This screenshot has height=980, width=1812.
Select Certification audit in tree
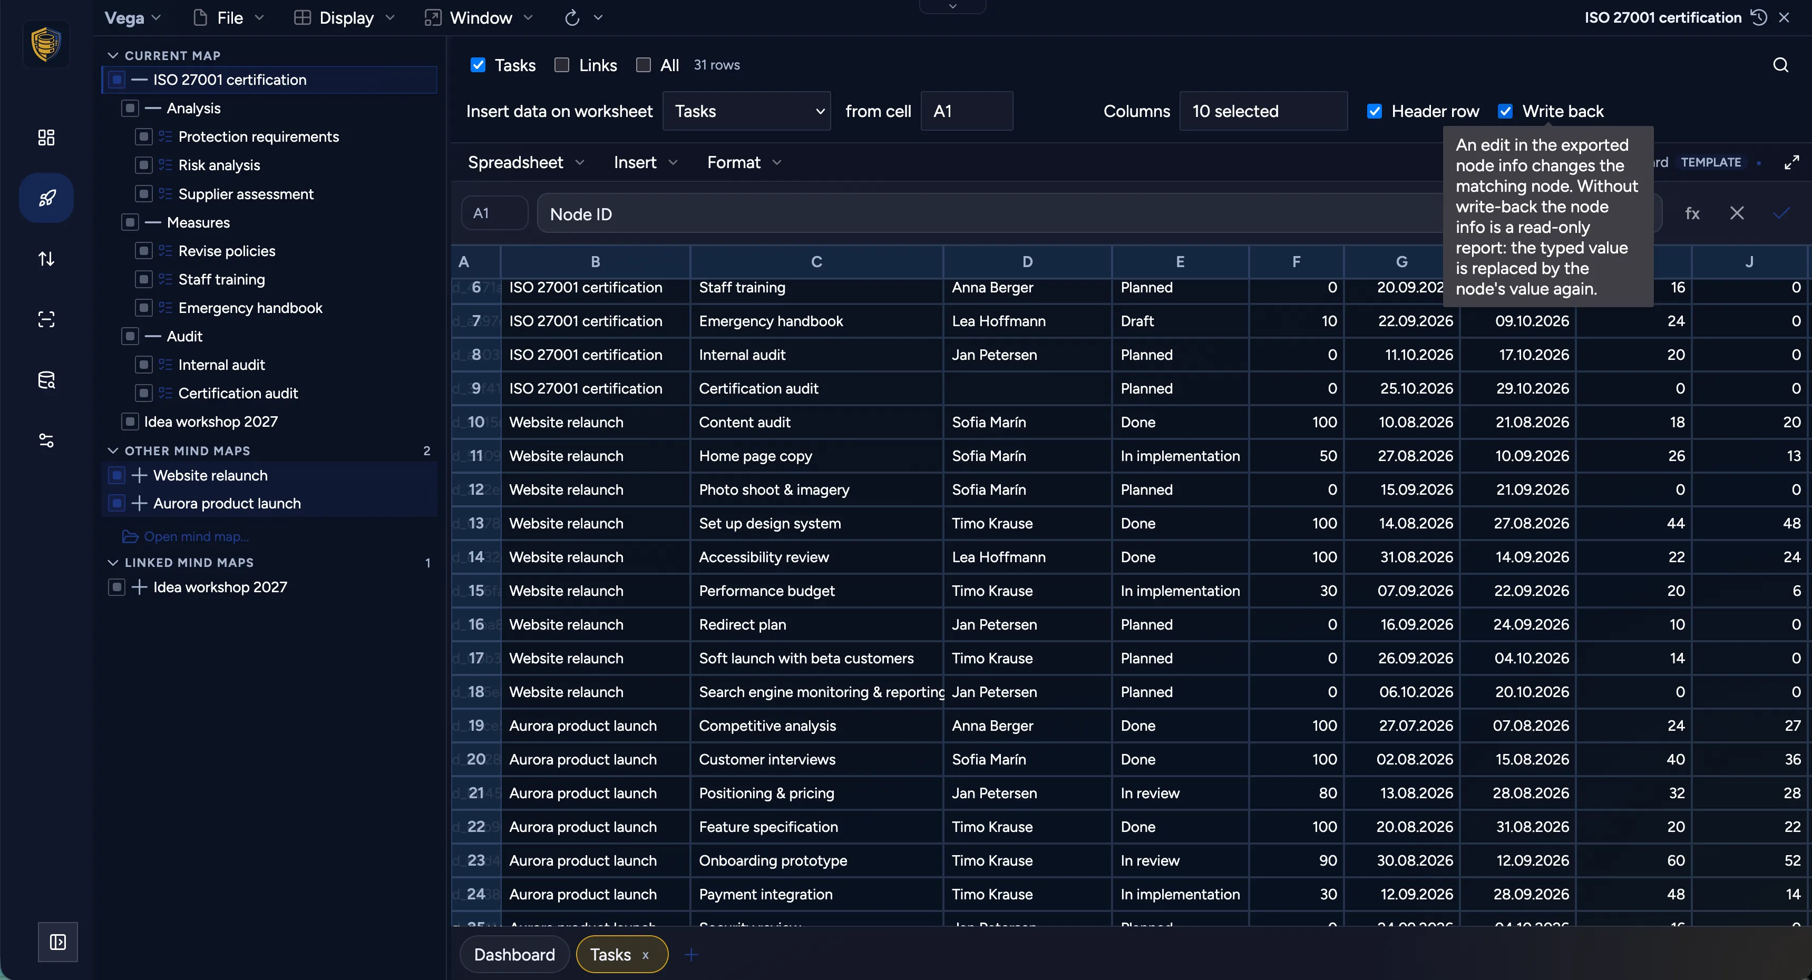click(x=238, y=394)
